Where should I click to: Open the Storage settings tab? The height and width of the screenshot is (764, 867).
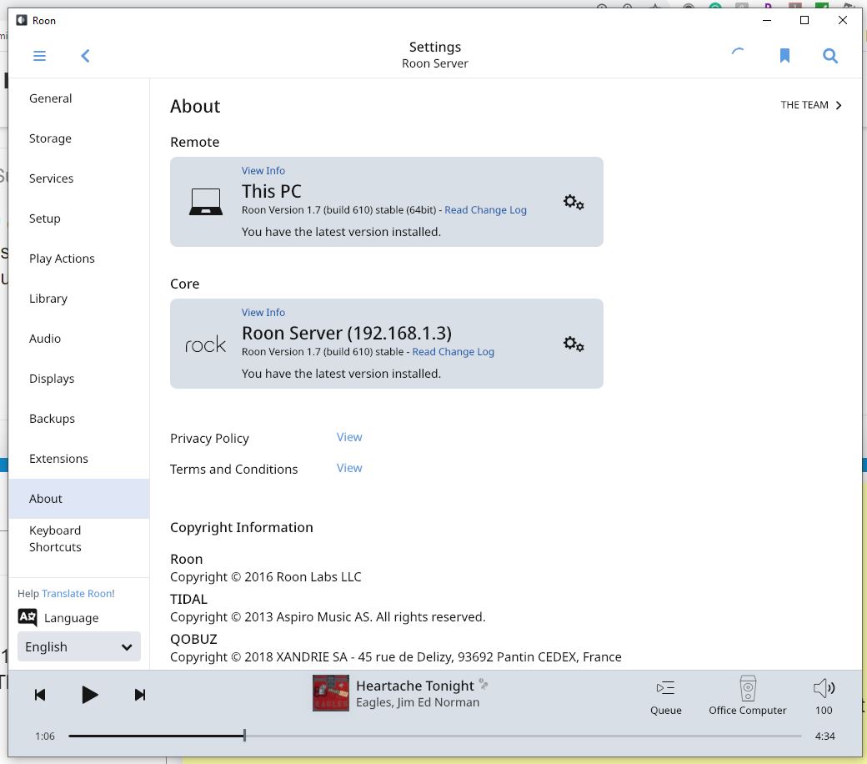click(x=78, y=138)
